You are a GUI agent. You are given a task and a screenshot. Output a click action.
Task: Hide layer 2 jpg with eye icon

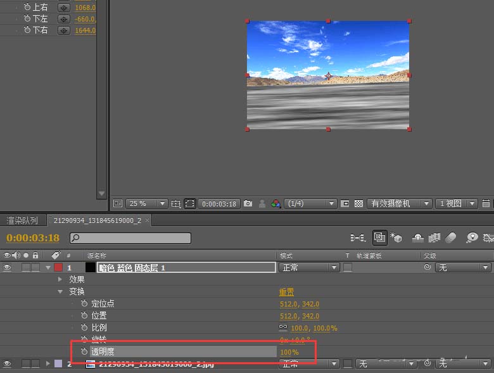pos(7,364)
